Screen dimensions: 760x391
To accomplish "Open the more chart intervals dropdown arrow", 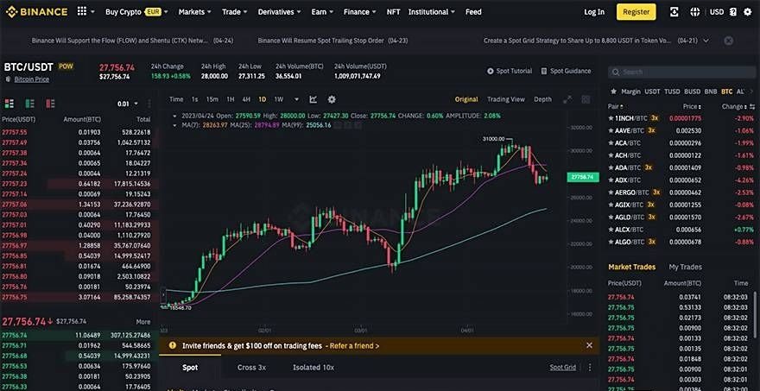I will 296,99.
